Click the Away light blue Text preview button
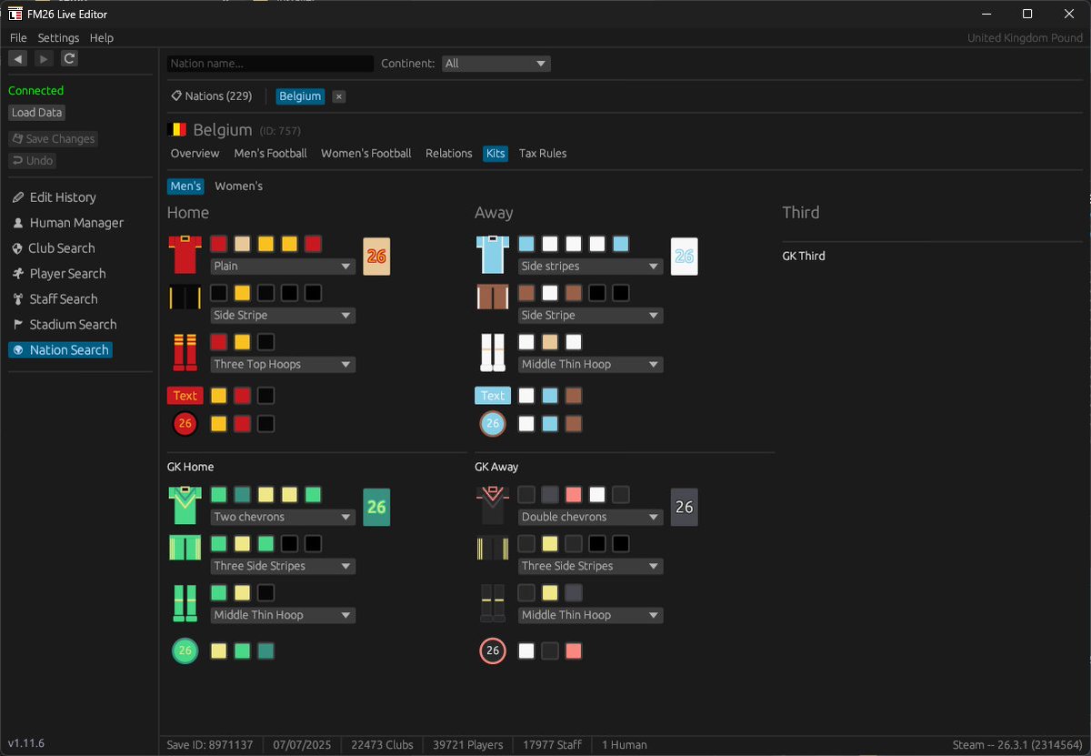1091x756 pixels. 492,396
